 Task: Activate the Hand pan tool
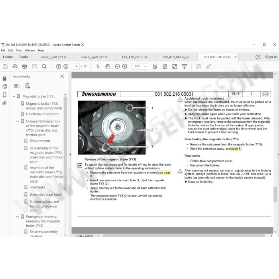click(x=108, y=67)
